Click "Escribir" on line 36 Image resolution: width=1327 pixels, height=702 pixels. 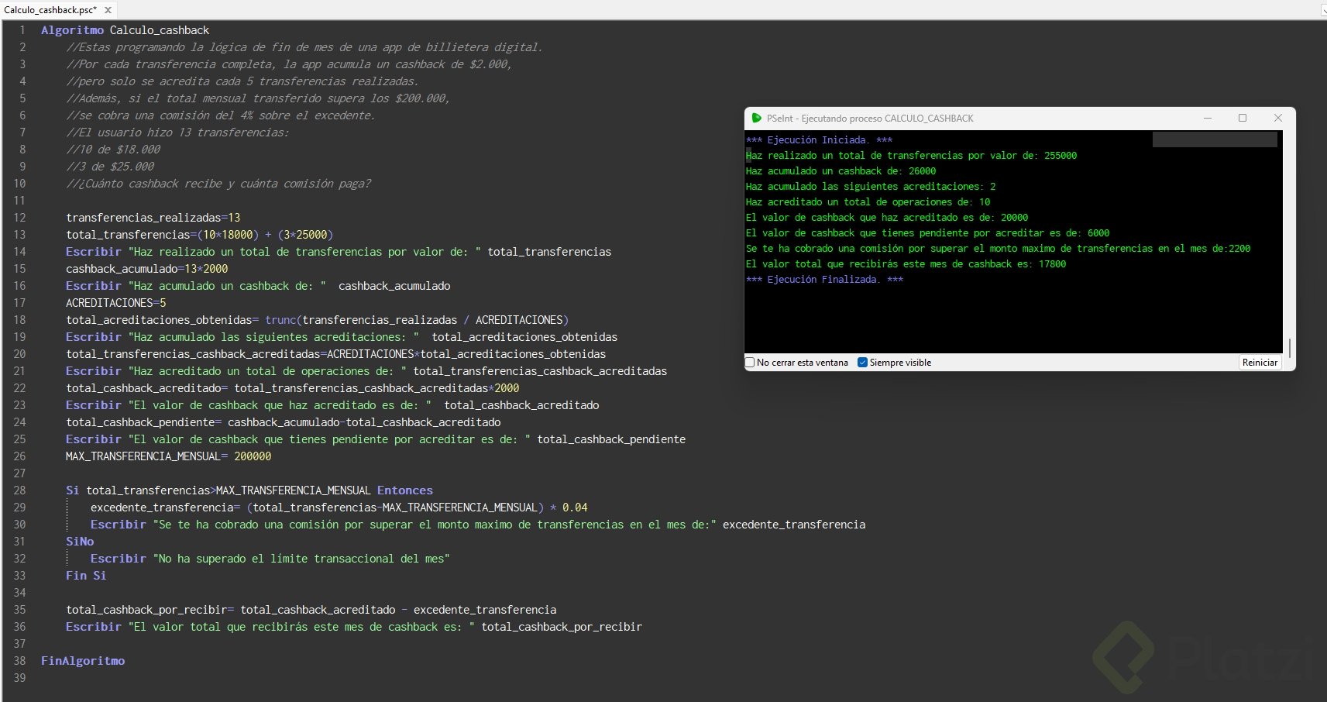pyautogui.click(x=94, y=627)
